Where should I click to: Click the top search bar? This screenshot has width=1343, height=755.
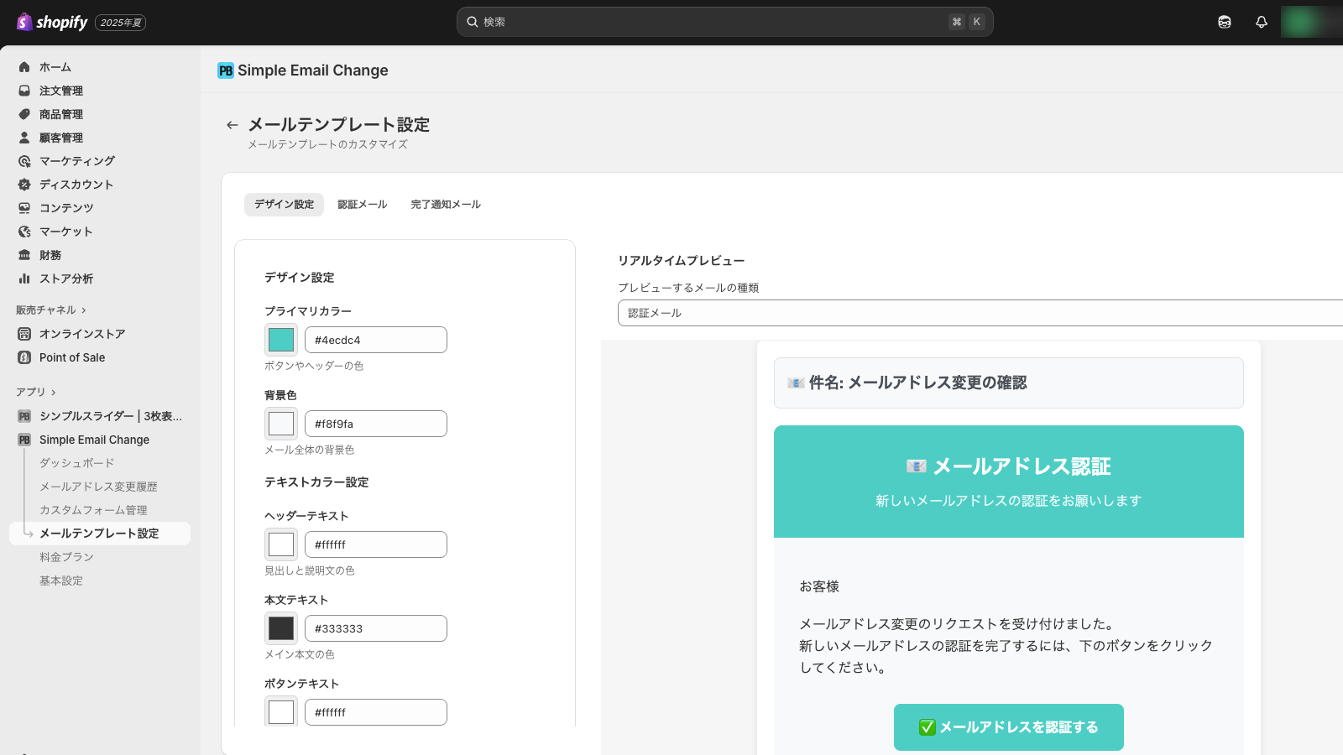(x=724, y=22)
